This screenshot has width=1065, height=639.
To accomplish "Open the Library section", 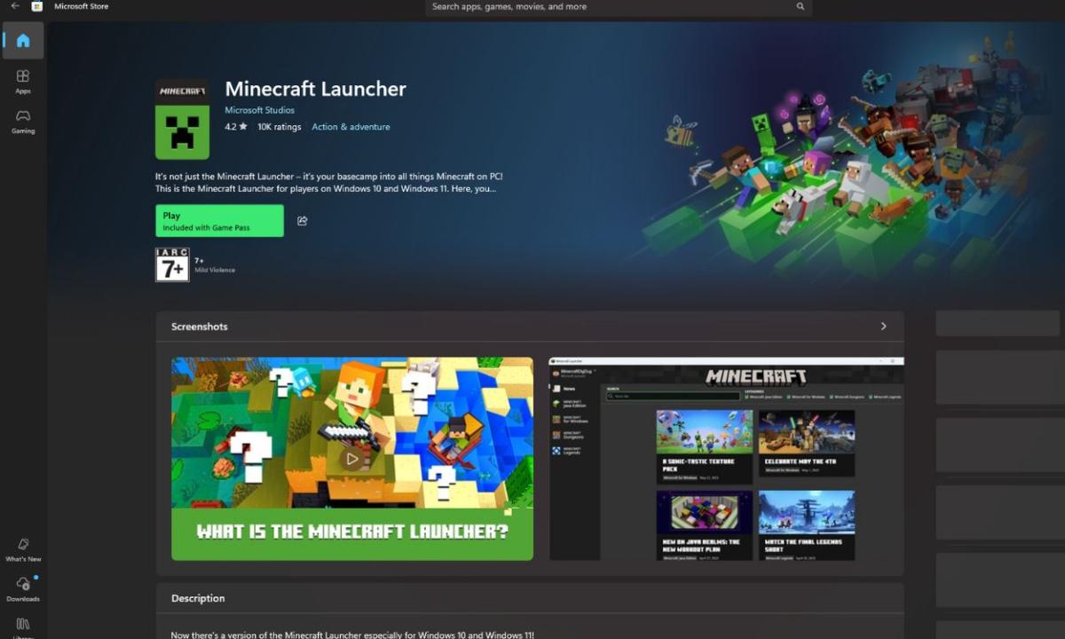I will coord(22,627).
